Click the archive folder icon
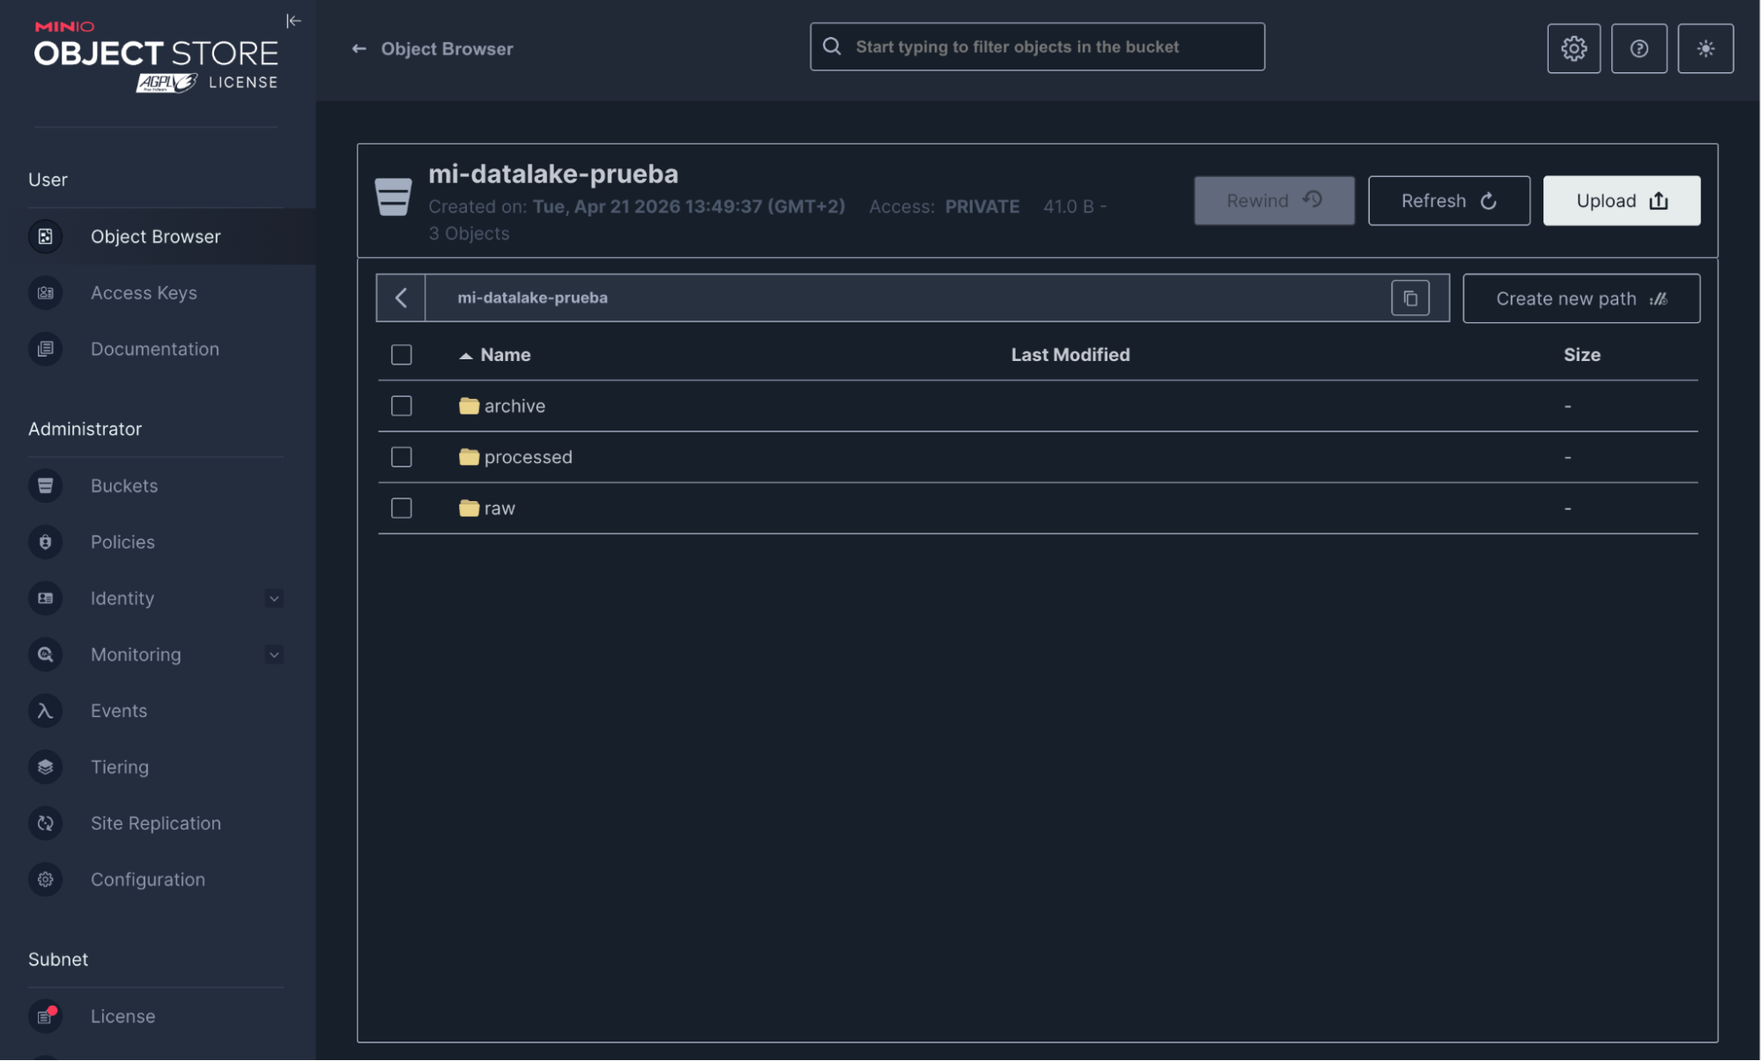 coord(469,406)
